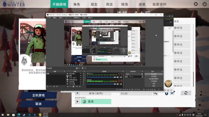
Task: Select the 基本 game mode option
Action: pos(96,102)
